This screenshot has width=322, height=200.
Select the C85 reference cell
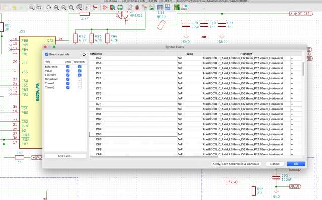(x=133, y=134)
